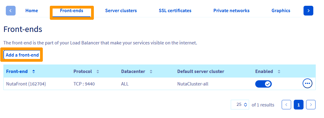This screenshot has height=118, width=324.
Task: Click the ALL datacenter cell
Action: point(125,84)
